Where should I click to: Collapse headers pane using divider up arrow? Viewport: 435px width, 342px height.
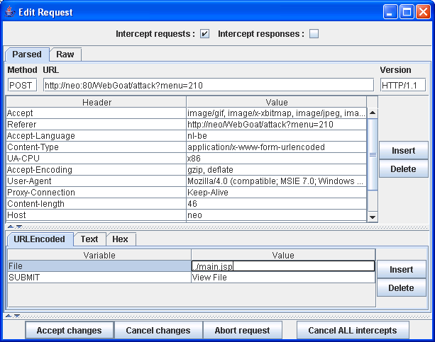pos(9,227)
